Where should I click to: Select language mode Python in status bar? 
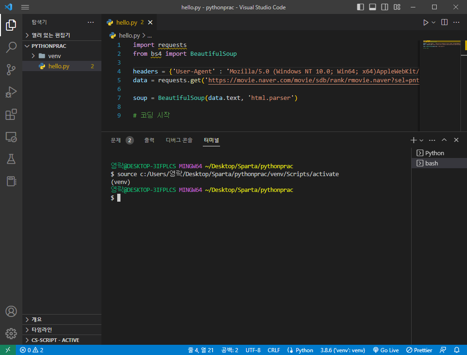[304, 350]
